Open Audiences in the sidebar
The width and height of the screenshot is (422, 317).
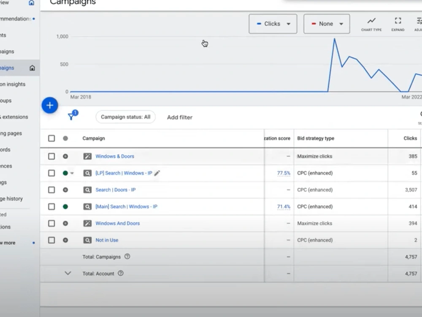coord(6,166)
